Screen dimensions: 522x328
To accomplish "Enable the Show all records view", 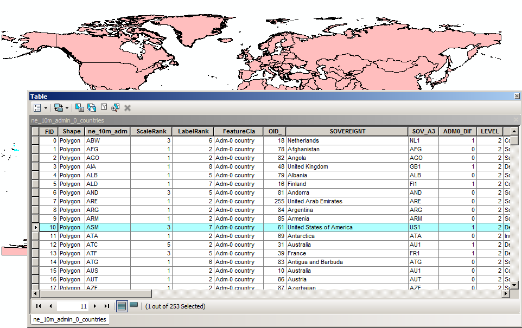I will pos(122,306).
